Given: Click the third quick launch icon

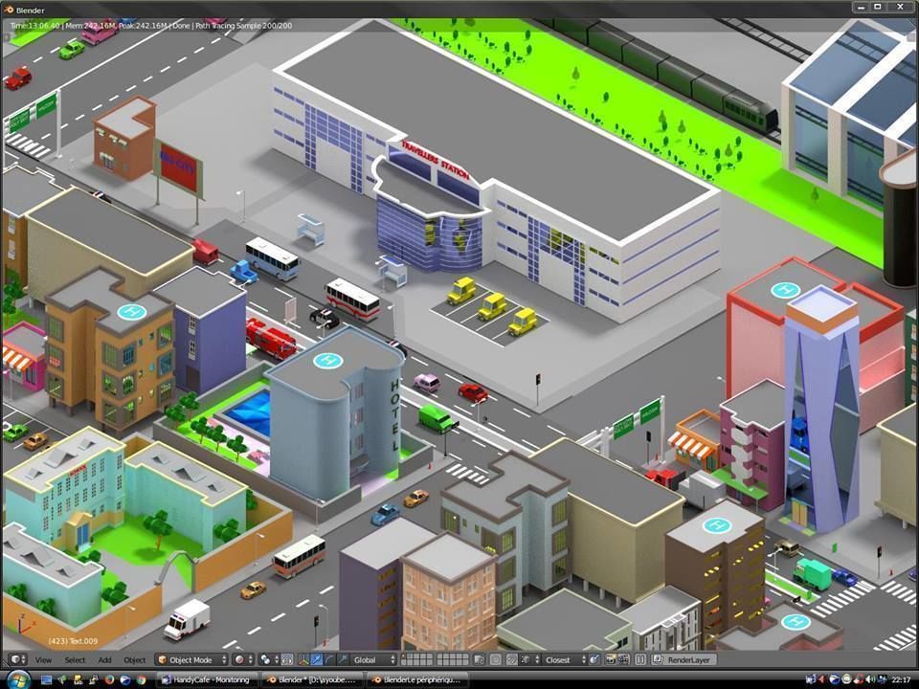Looking at the screenshot, I should 78,680.
